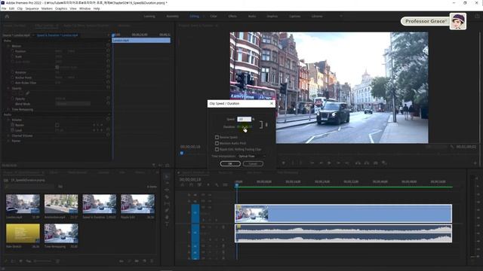Open timeline display settings wrench
Image resolution: width=483 pixels, height=271 pixels.
pyautogui.click(x=217, y=185)
